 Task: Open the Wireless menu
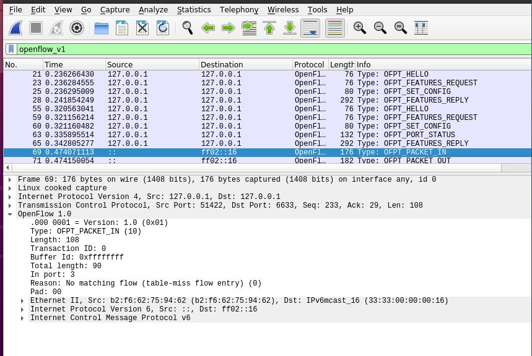pyautogui.click(x=283, y=10)
